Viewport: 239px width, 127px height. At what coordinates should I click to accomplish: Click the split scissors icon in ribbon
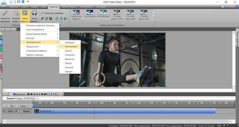point(42,19)
